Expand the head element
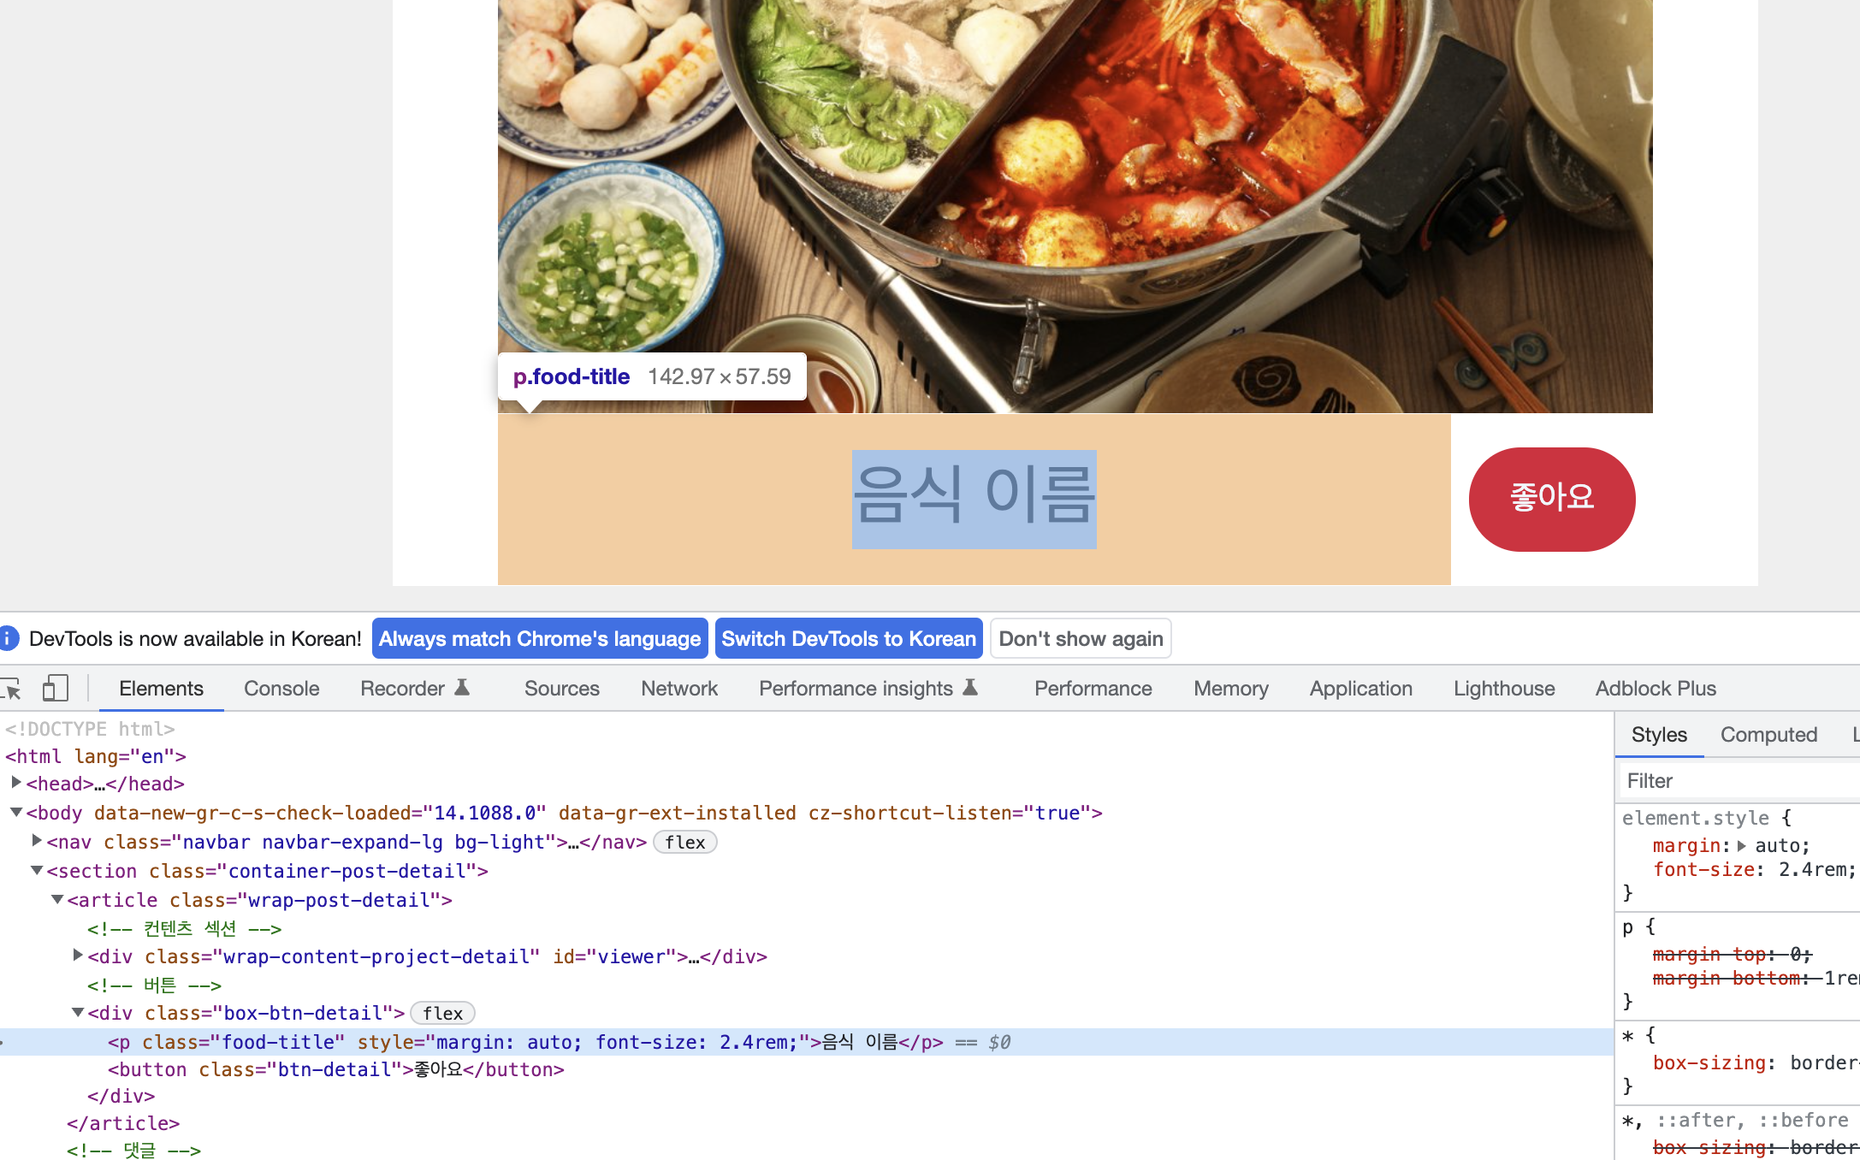Screen dimensions: 1860x1160 pyautogui.click(x=15, y=783)
